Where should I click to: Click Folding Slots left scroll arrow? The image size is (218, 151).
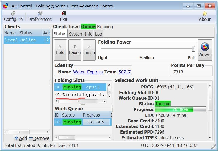(56, 102)
